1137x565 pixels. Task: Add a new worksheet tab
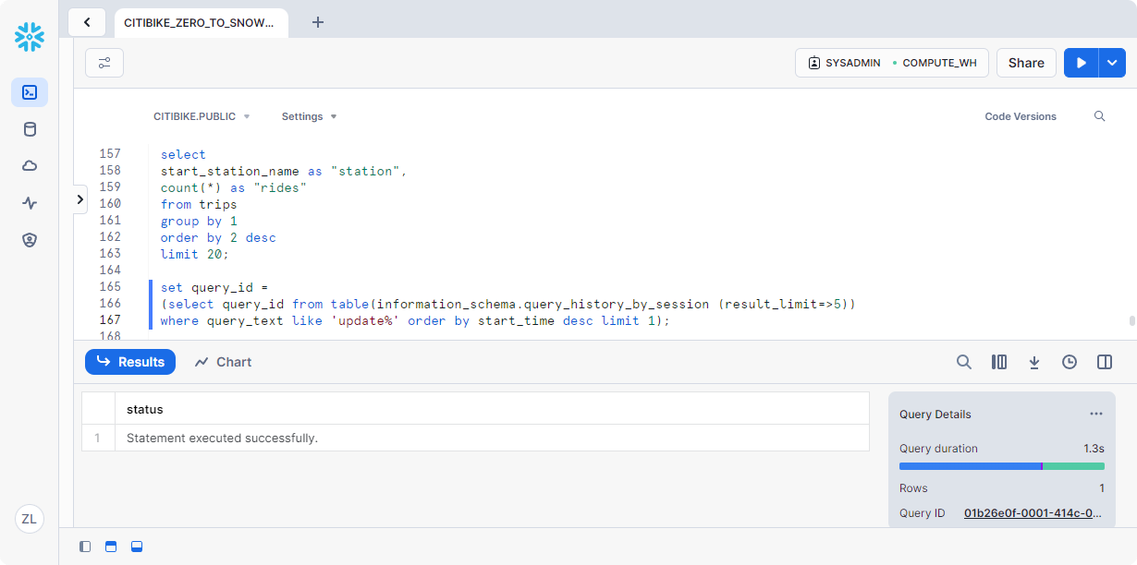coord(318,22)
